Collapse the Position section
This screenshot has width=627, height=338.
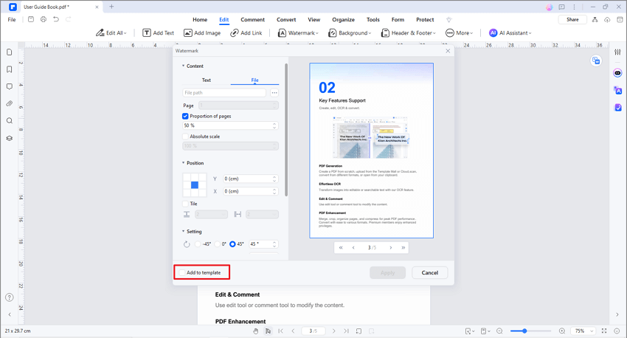[183, 163]
